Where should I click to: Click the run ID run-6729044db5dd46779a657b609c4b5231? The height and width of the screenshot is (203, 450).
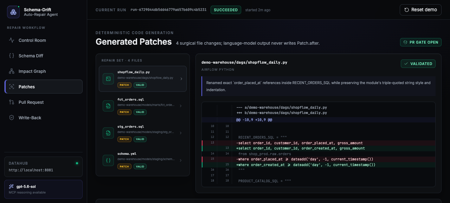[x=168, y=10]
